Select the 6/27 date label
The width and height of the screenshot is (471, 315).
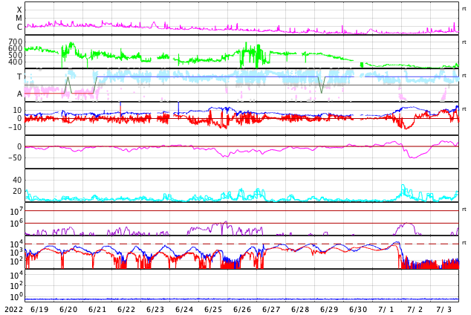(271, 310)
